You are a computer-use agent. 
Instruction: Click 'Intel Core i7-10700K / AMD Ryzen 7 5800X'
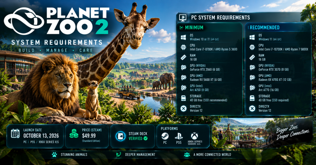[283, 49]
